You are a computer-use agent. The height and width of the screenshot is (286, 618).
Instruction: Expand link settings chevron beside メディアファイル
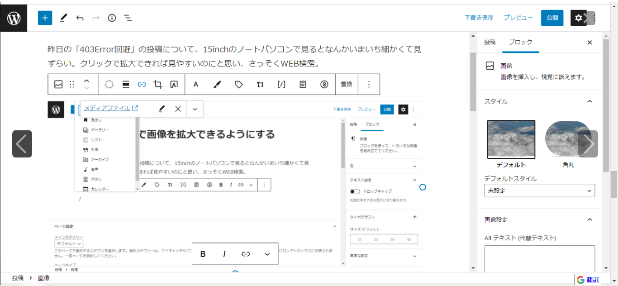(195, 109)
